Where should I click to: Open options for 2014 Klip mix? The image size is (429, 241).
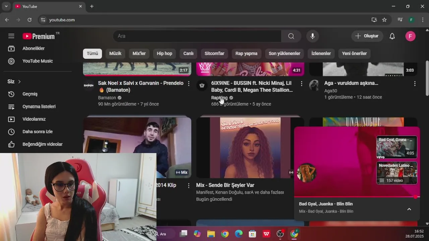point(188,185)
